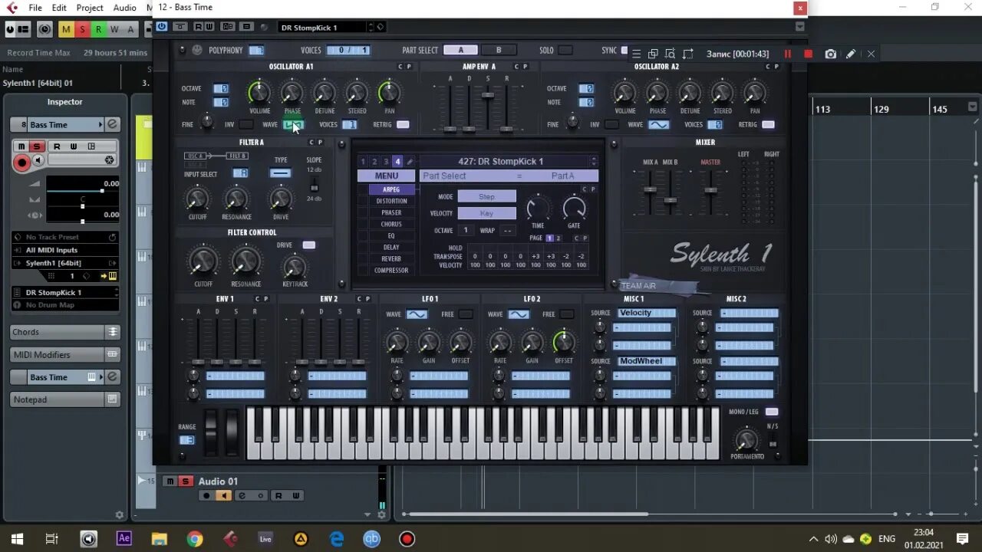Click the Chords section icon in Inspector
982x552 pixels.
(x=113, y=332)
